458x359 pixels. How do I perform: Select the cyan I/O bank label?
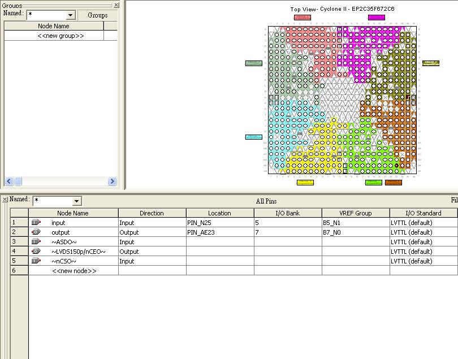click(x=254, y=137)
